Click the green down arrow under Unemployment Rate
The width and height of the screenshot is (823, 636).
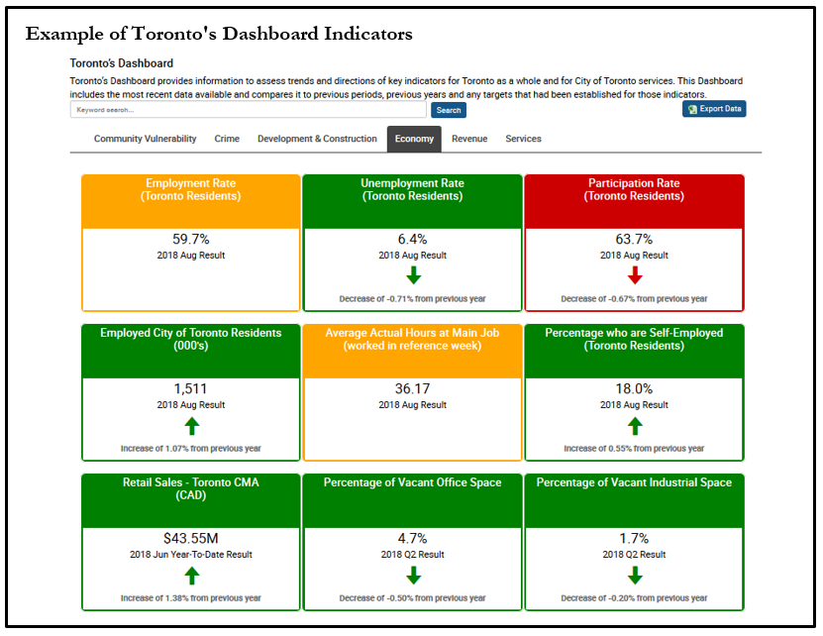coord(413,275)
